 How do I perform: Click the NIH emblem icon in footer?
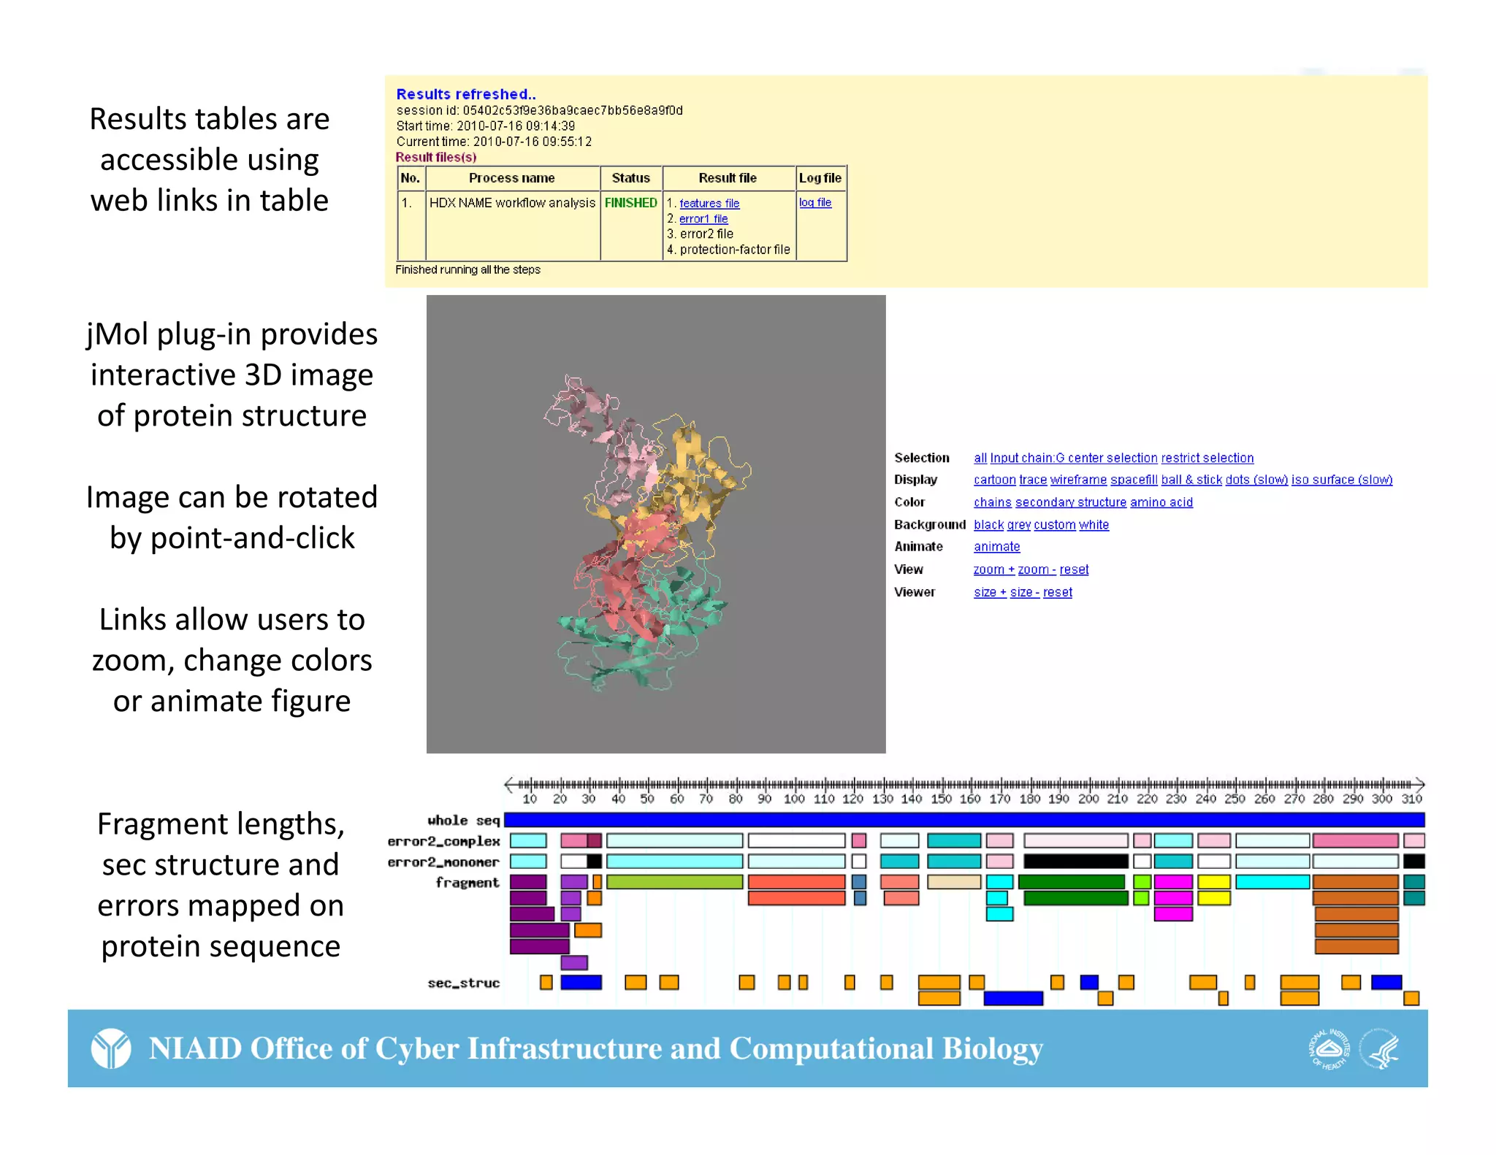(1329, 1049)
